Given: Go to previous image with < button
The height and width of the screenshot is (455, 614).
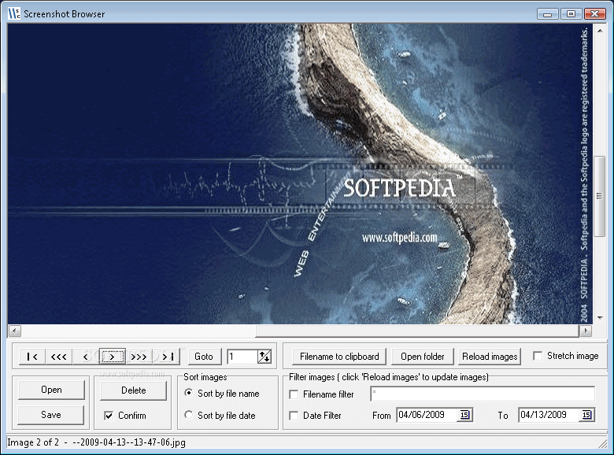Looking at the screenshot, I should (x=85, y=357).
